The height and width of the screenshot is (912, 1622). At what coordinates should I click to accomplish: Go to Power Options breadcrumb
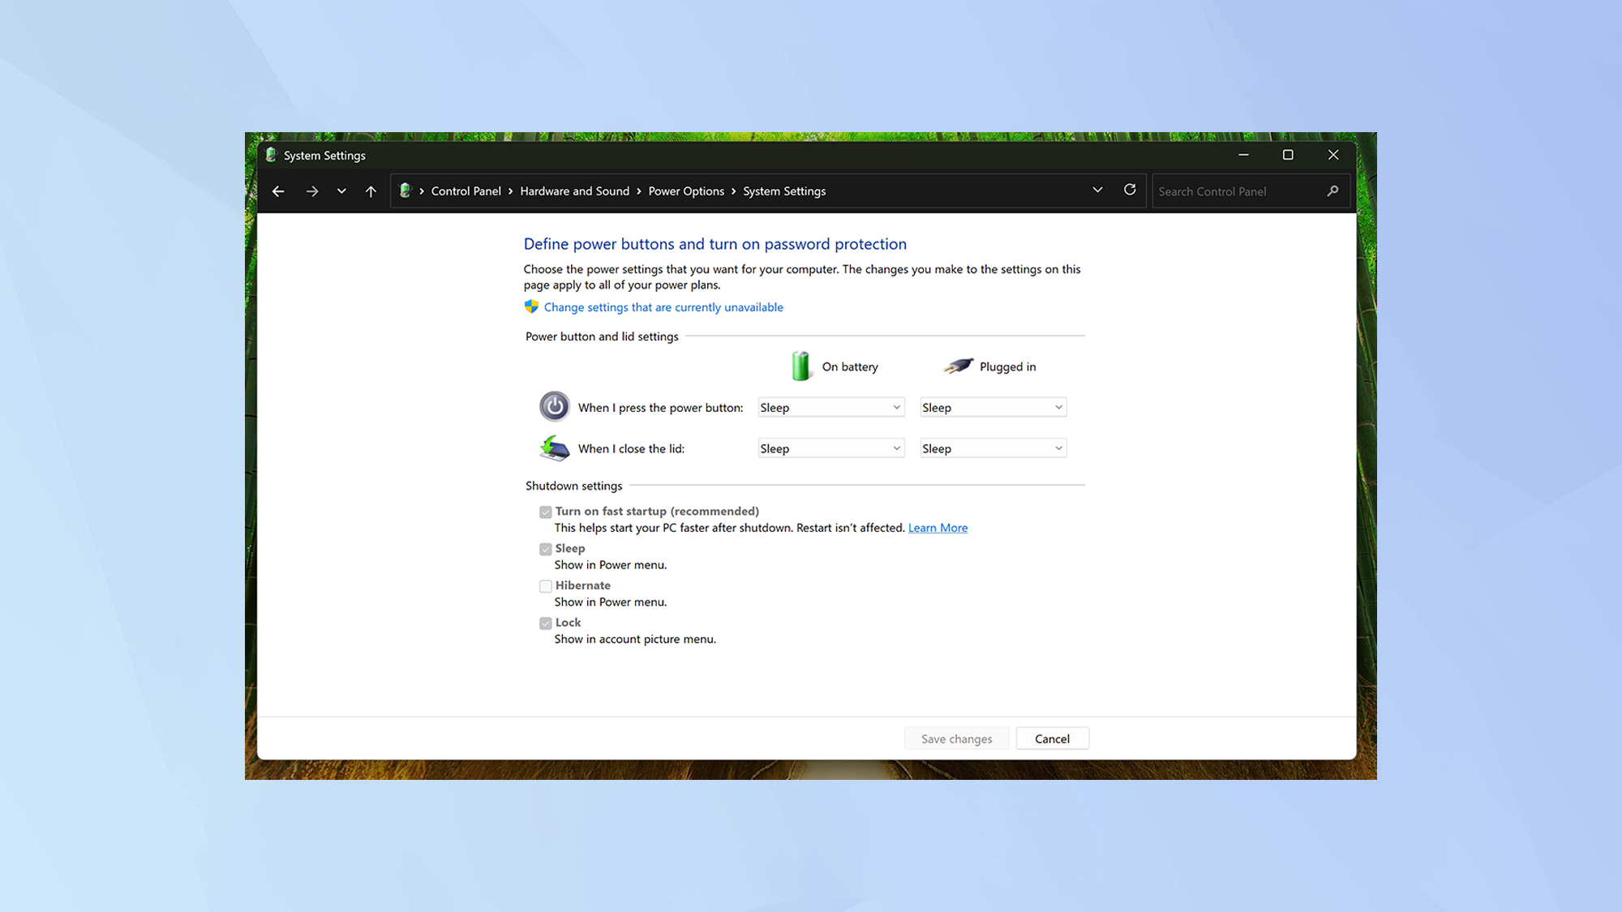coord(686,191)
